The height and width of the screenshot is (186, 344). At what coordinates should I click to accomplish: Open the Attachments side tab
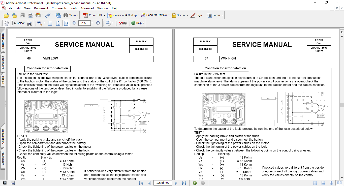tap(3, 136)
